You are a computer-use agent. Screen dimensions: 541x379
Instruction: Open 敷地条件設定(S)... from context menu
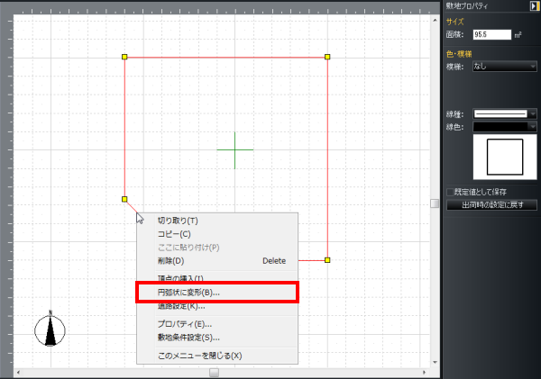click(x=188, y=338)
